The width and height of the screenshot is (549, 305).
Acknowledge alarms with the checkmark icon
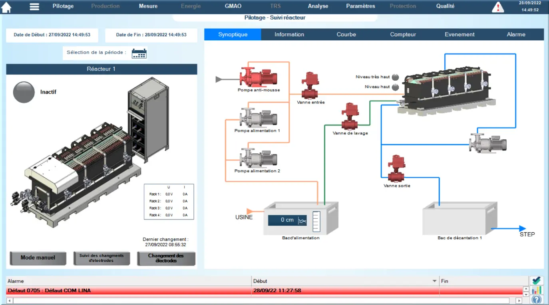(x=536, y=281)
